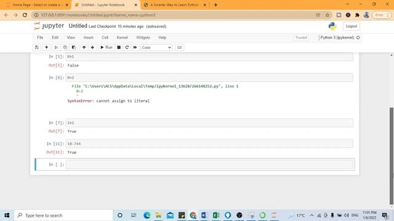Select the cell containing 10-7<4
This screenshot has width=394, height=221.
tap(209, 144)
